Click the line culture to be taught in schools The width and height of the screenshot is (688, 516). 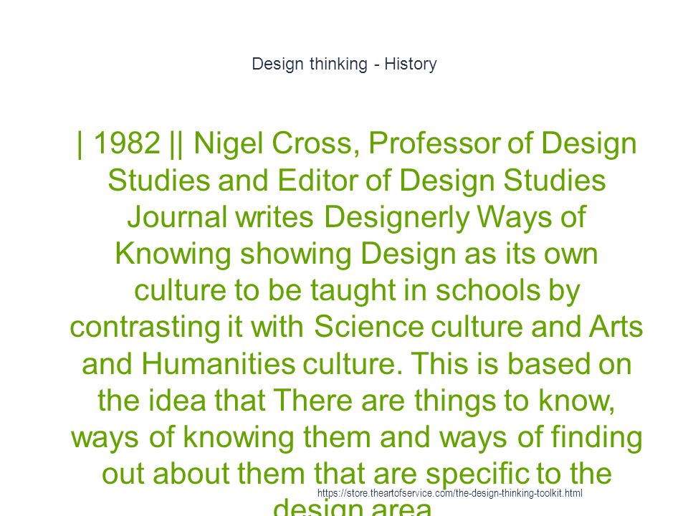[357, 291]
